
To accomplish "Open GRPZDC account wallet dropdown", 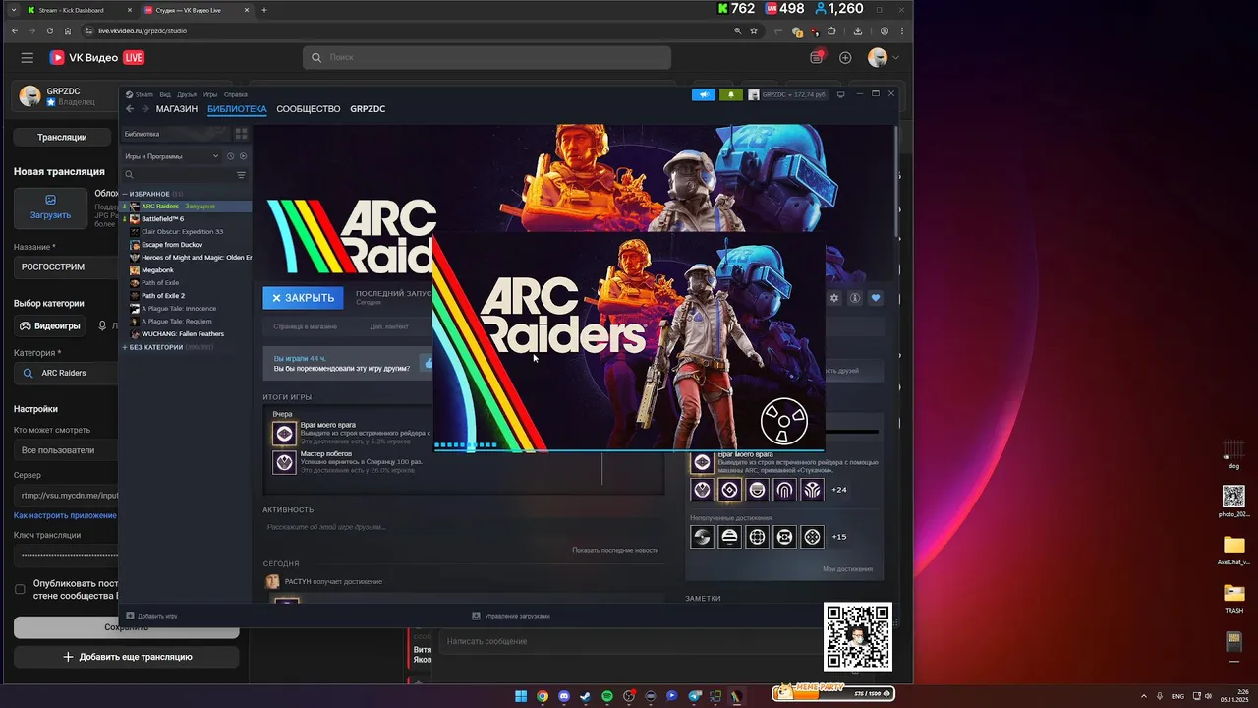I will point(787,94).
